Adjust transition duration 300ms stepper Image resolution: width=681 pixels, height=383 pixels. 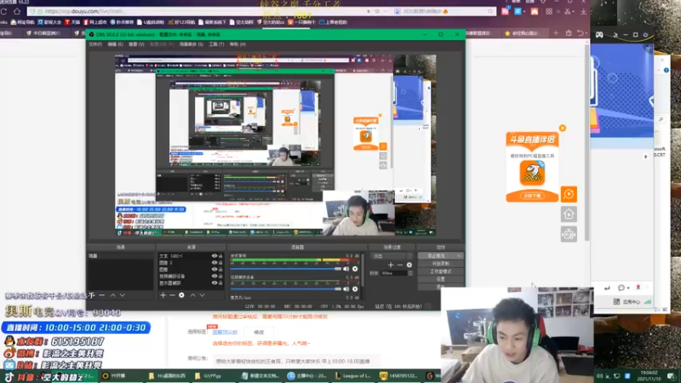click(x=410, y=273)
